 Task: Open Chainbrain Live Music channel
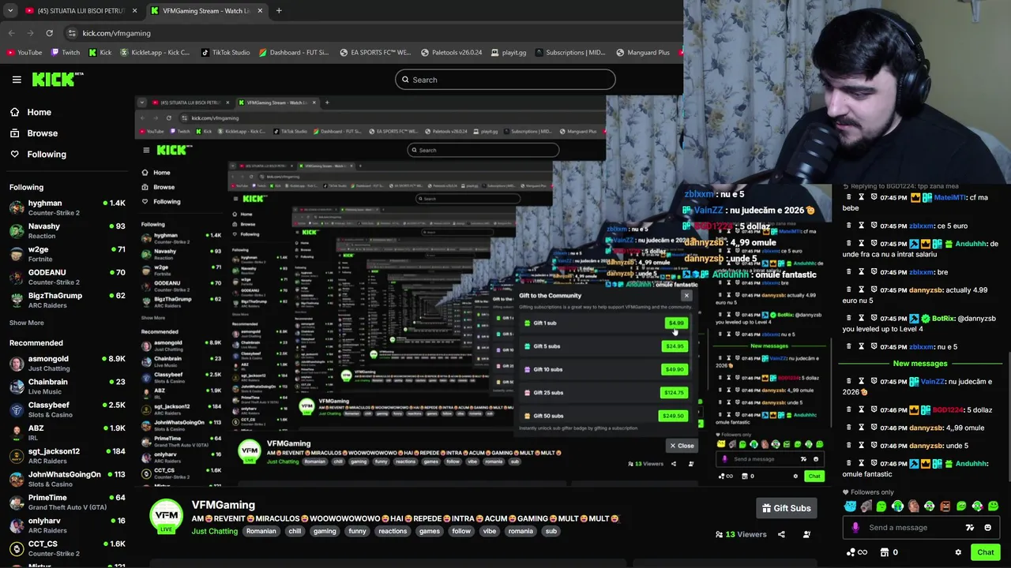(67, 386)
